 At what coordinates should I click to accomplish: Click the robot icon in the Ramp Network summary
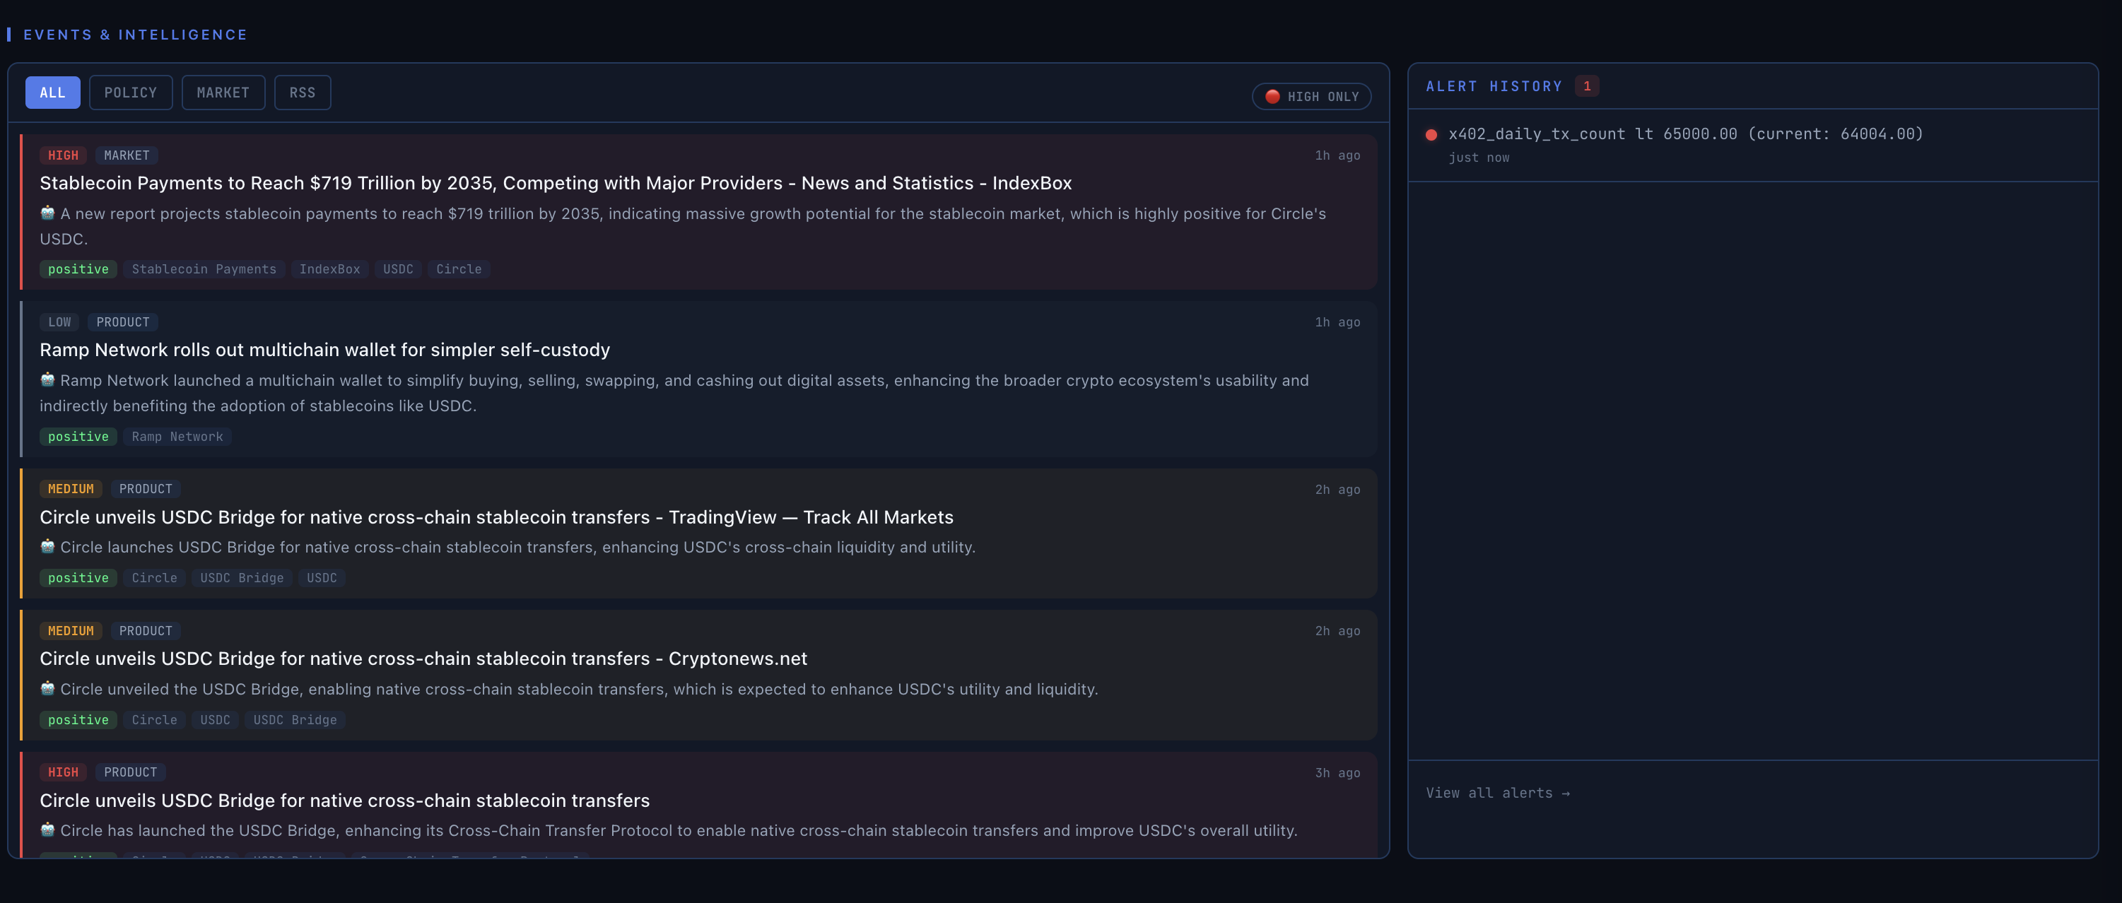click(x=48, y=379)
